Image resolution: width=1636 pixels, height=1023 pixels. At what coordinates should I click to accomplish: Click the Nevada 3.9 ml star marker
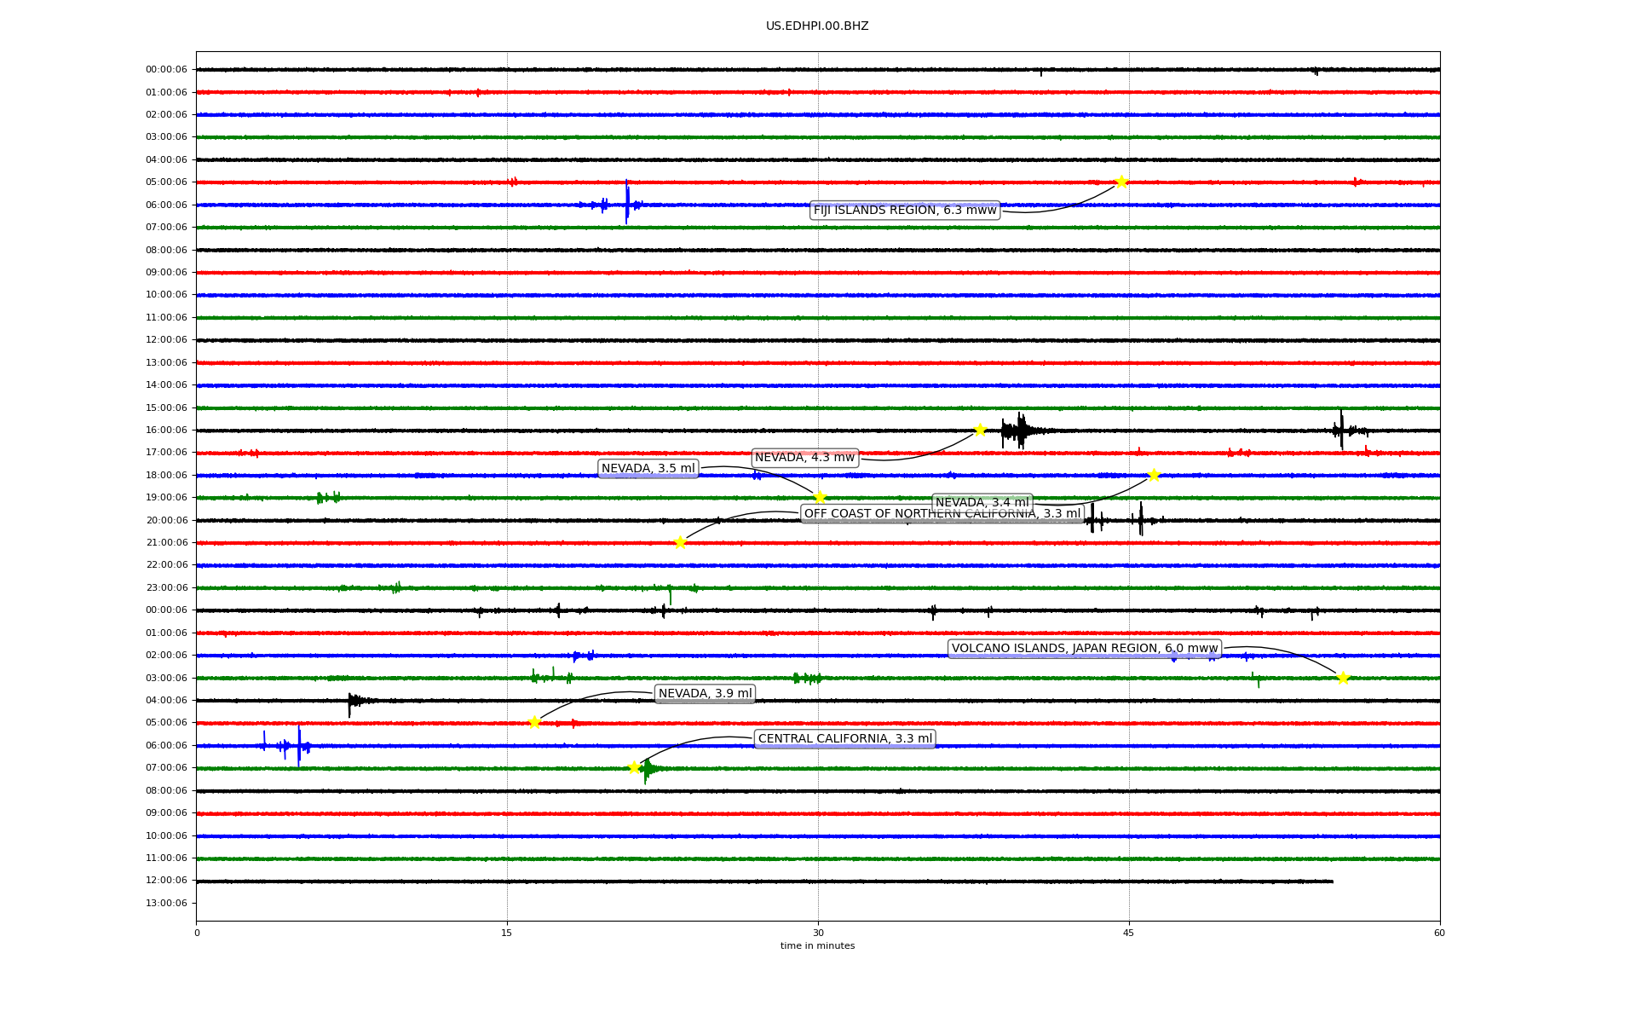click(x=534, y=722)
